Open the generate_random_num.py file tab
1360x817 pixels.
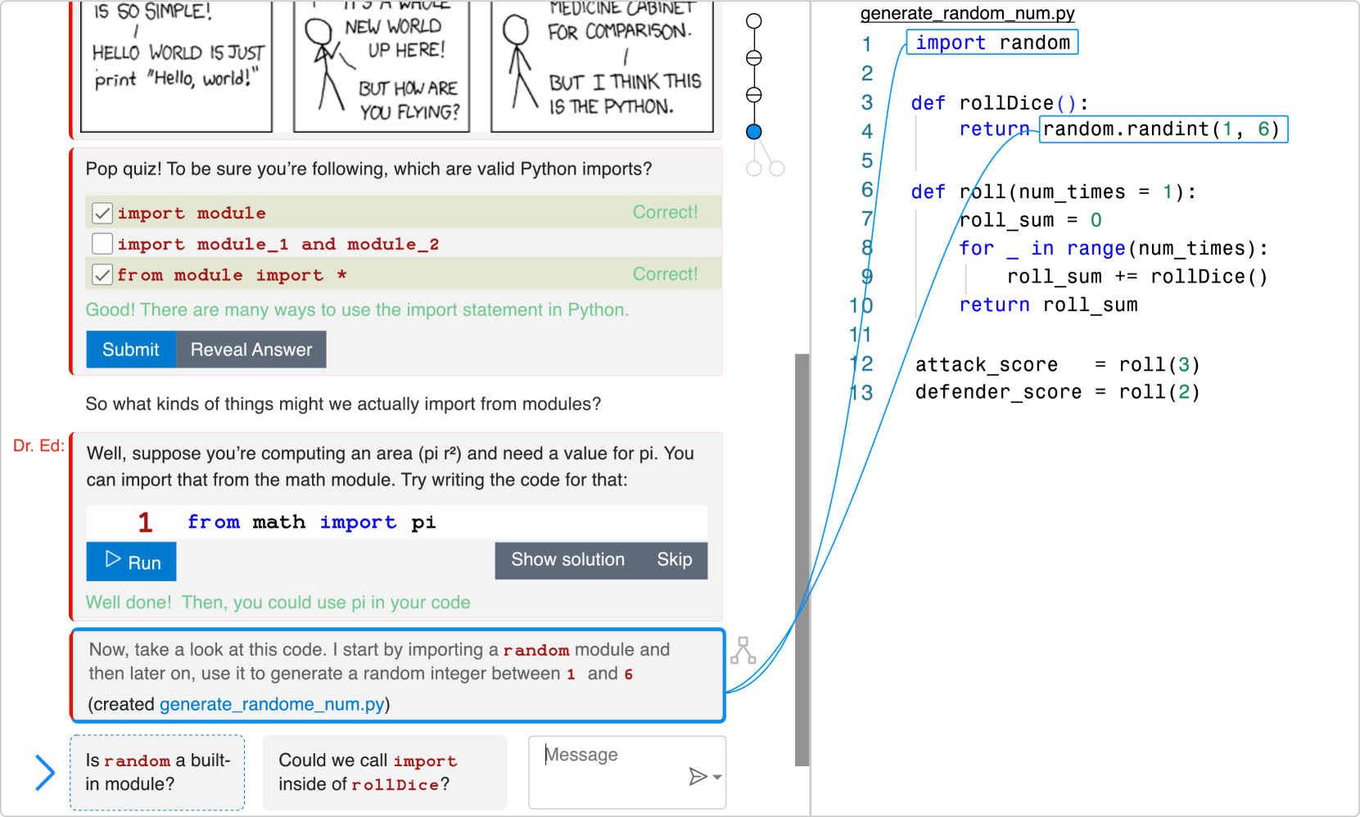pos(967,14)
